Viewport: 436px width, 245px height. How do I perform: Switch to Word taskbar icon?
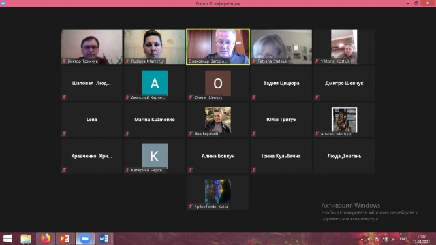click(x=104, y=239)
